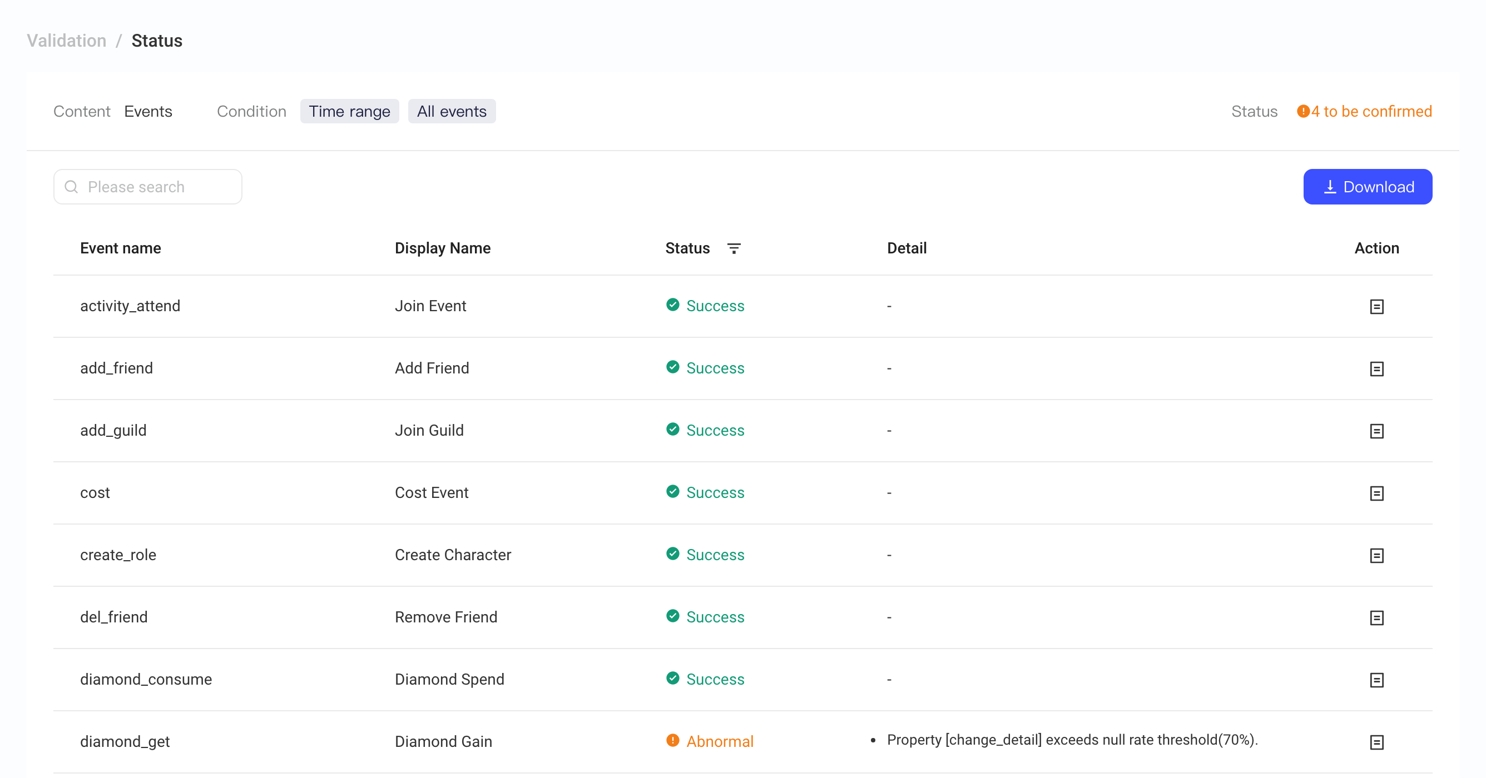This screenshot has height=778, width=1486.
Task: Click the 'Remove Friend' display name
Action: pyautogui.click(x=446, y=617)
